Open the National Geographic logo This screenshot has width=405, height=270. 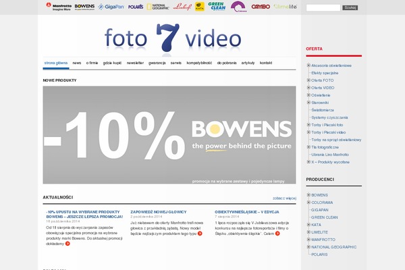pos(157,7)
